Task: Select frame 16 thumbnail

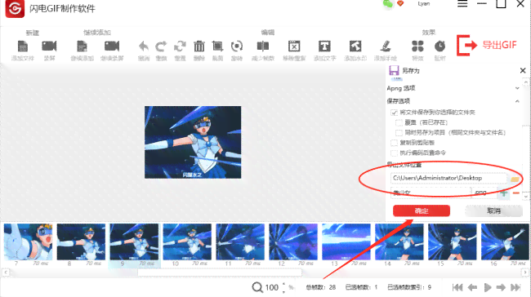Action: (x=505, y=242)
